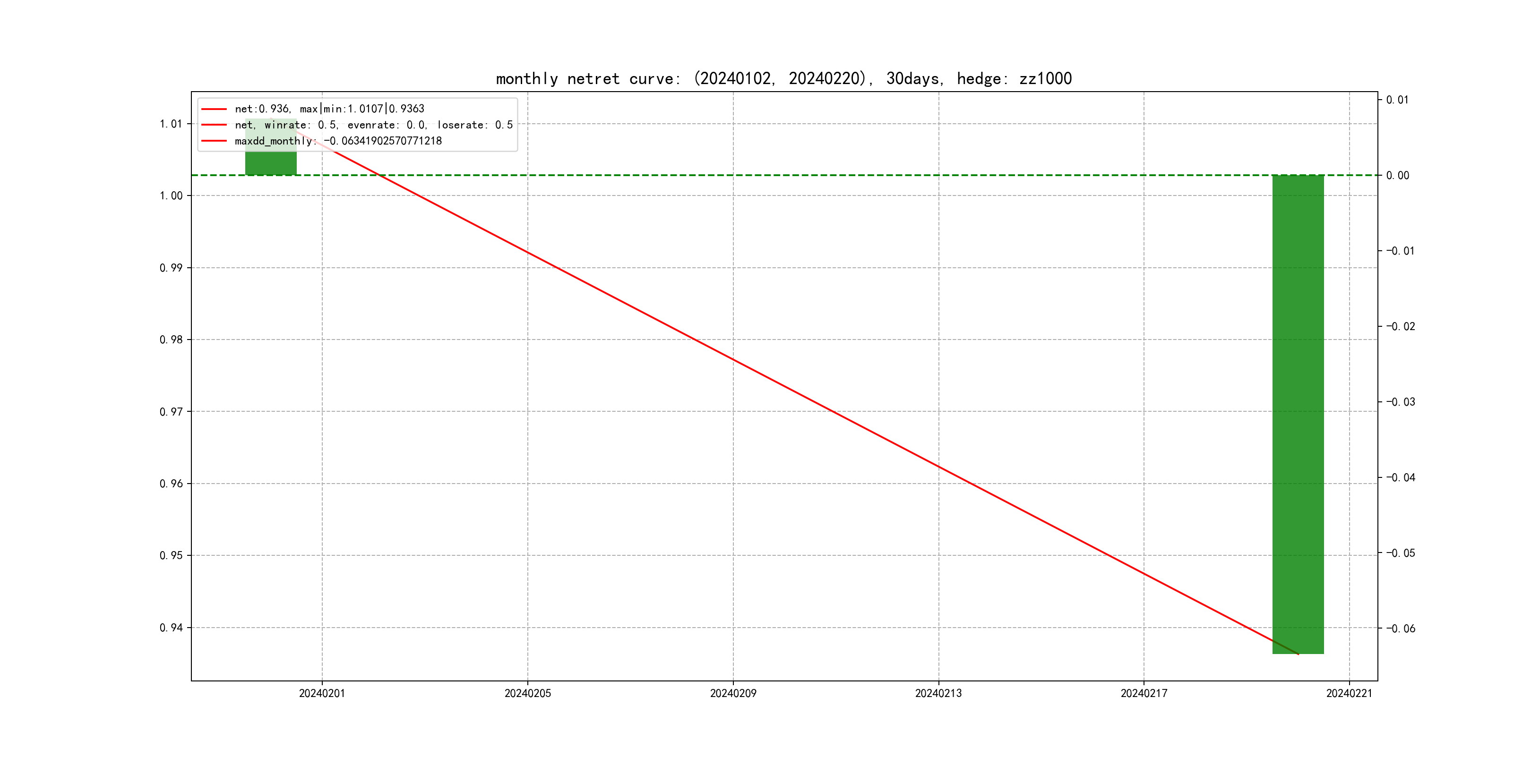Click the chart title text
1531x765 pixels.
[783, 78]
